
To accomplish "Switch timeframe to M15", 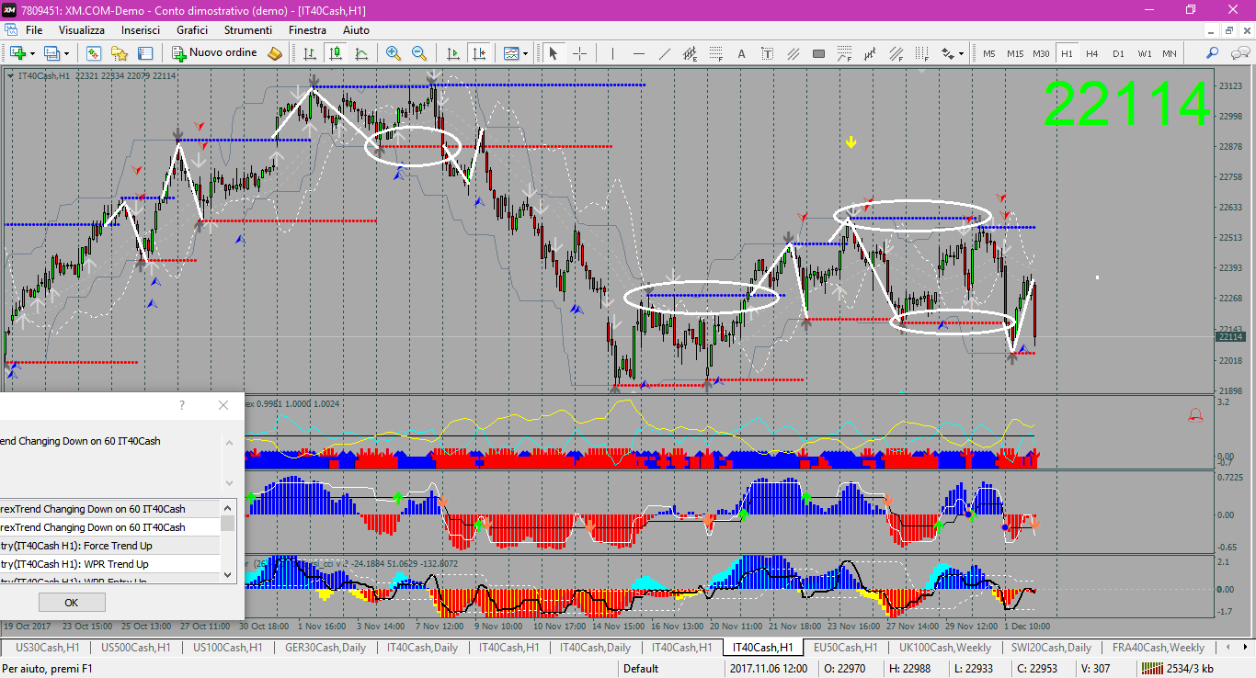I will point(1015,53).
